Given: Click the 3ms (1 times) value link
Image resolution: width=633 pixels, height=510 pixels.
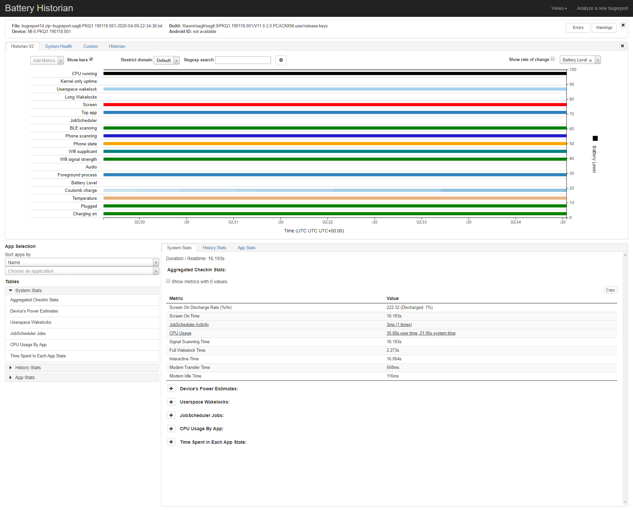Looking at the screenshot, I should [x=399, y=325].
